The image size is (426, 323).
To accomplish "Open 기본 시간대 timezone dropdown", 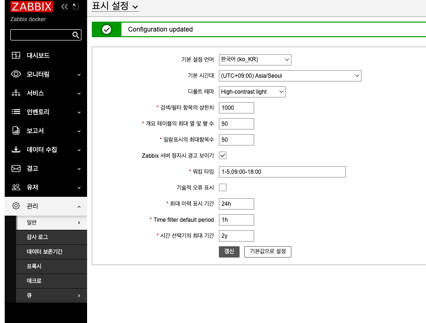I will 290,76.
